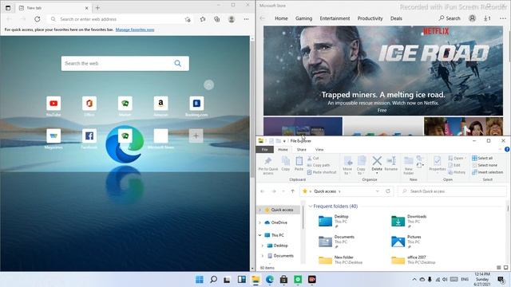Image resolution: width=511 pixels, height=287 pixels.
Task: Click Select all in ribbon
Action: coord(482,158)
